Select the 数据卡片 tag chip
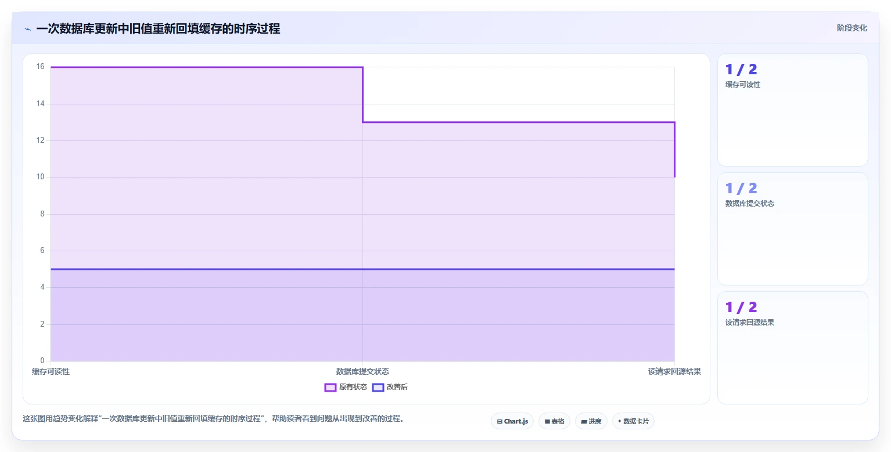 (x=633, y=421)
